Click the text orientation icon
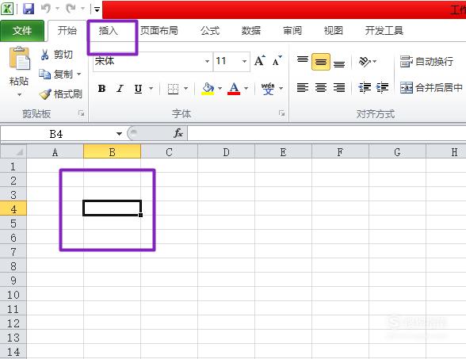 [x=365, y=62]
